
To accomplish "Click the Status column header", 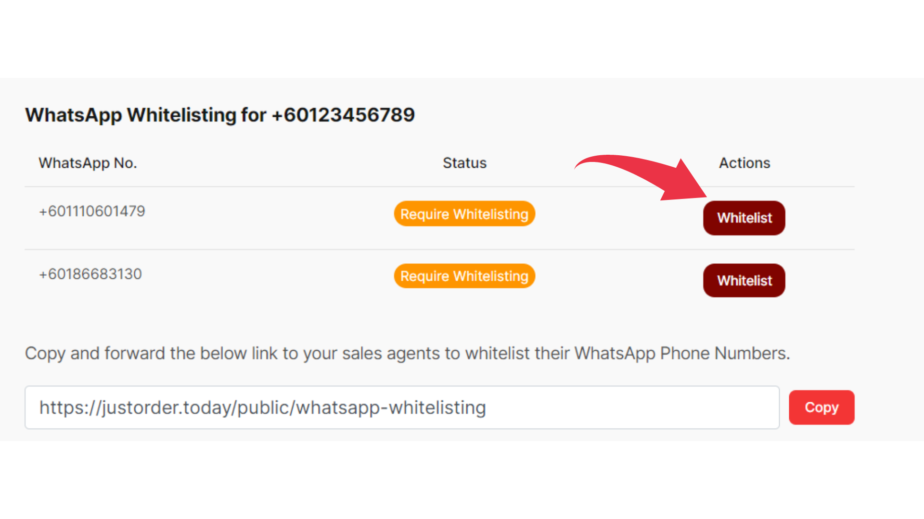I will [x=464, y=163].
